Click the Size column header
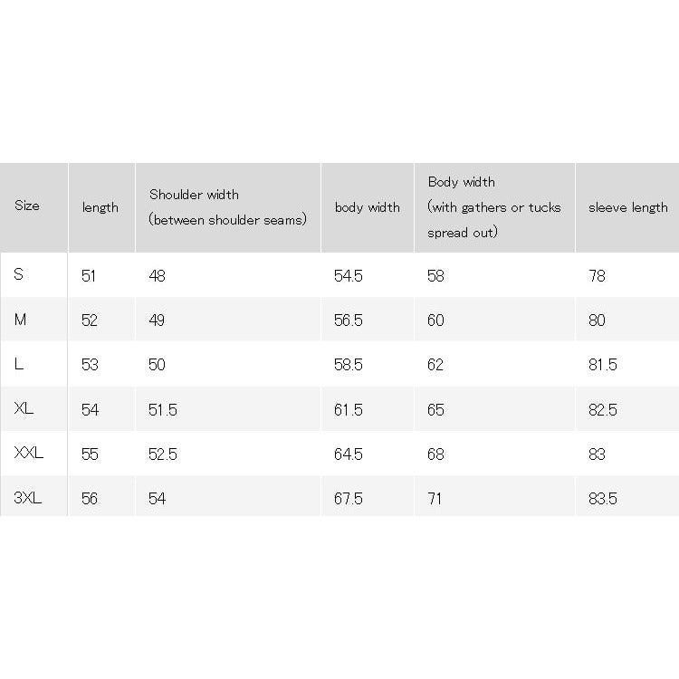The height and width of the screenshot is (679, 679). 27,206
